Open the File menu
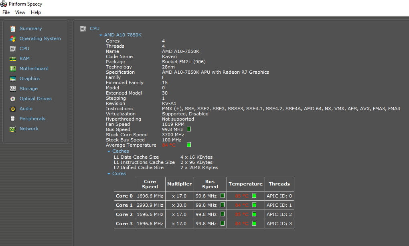Image resolution: width=409 pixels, height=246 pixels. [x=6, y=12]
